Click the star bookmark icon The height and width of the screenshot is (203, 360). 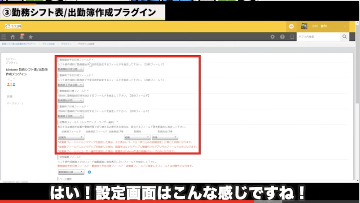click(x=31, y=37)
